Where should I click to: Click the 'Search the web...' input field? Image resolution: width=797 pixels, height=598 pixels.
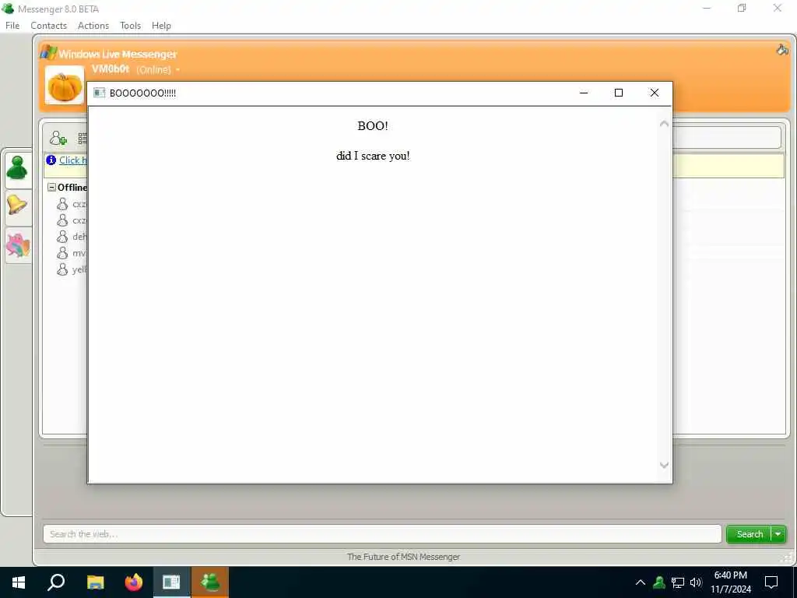(x=382, y=534)
